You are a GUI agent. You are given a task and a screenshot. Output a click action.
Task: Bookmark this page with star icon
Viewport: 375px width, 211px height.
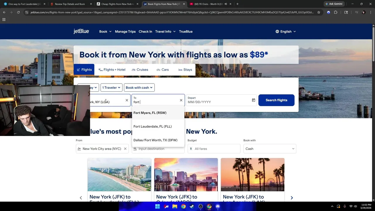319,12
